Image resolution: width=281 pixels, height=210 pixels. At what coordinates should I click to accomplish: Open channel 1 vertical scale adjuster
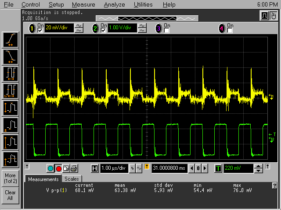click(x=79, y=28)
